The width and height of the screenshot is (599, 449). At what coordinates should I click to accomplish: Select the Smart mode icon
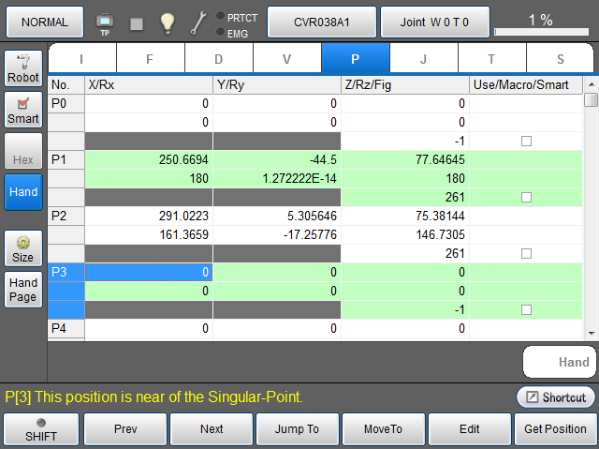(x=23, y=110)
